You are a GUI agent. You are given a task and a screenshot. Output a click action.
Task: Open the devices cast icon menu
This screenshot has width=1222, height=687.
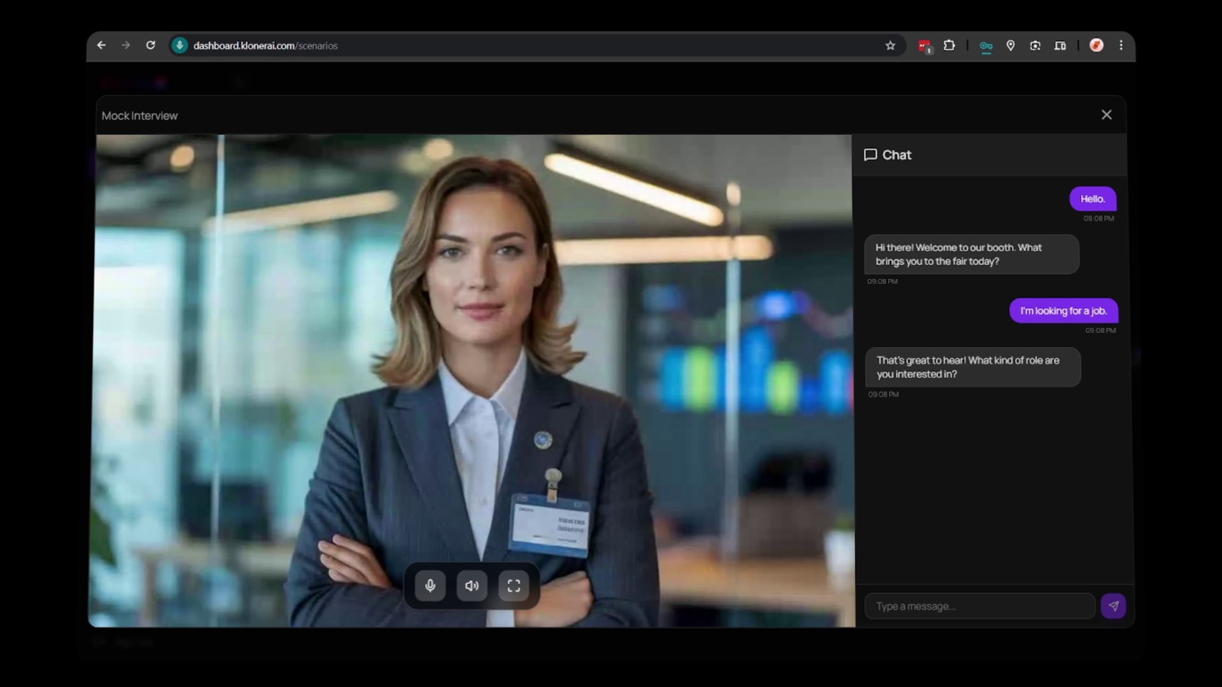tap(1060, 46)
